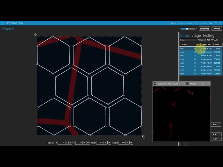223x167 pixels.
Task: Minimize the Overall Monitor window
Action: tap(198, 83)
